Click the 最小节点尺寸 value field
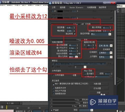The image size is (125, 112). pyautogui.click(x=72, y=48)
